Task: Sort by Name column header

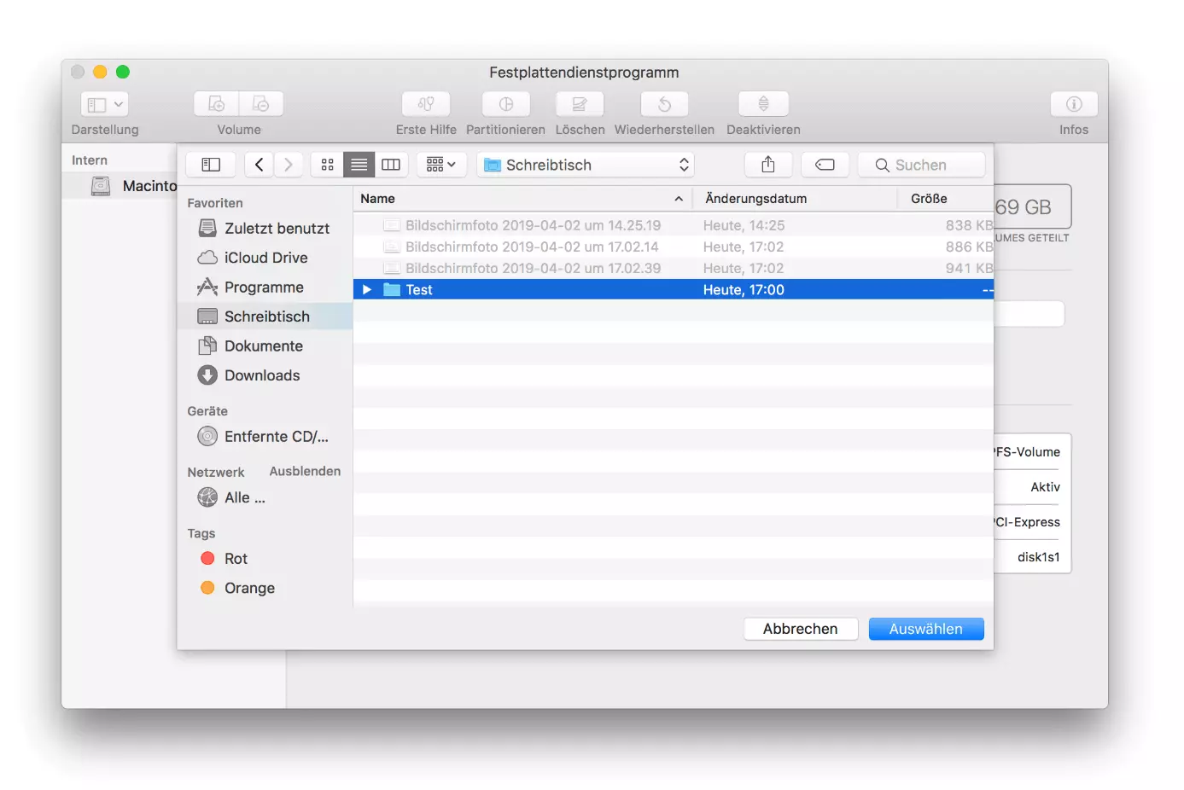Action: pyautogui.click(x=522, y=199)
